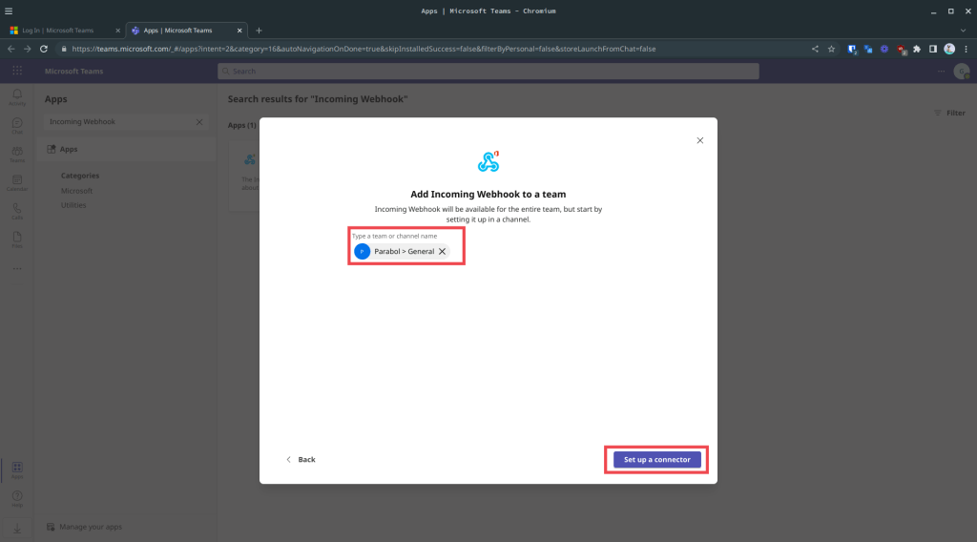Open Calendar in Teams sidebar

click(17, 183)
